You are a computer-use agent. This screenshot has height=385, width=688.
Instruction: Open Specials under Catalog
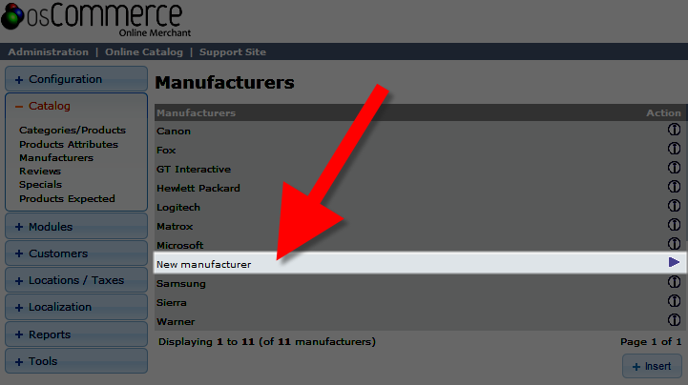40,185
